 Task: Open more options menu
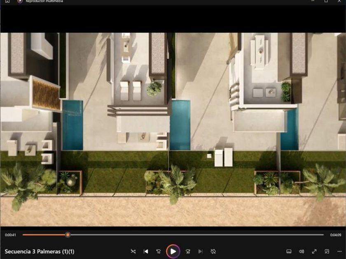(x=339, y=251)
